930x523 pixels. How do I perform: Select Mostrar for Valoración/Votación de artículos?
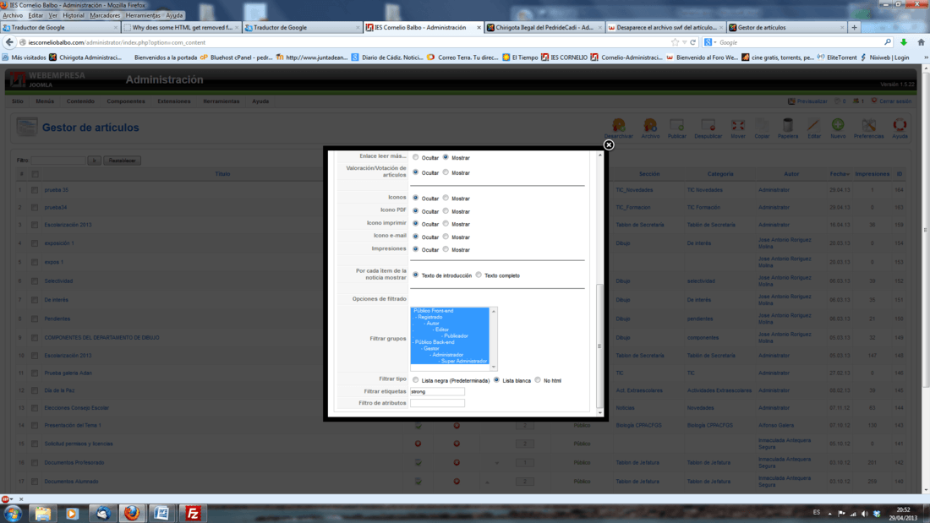(446, 172)
